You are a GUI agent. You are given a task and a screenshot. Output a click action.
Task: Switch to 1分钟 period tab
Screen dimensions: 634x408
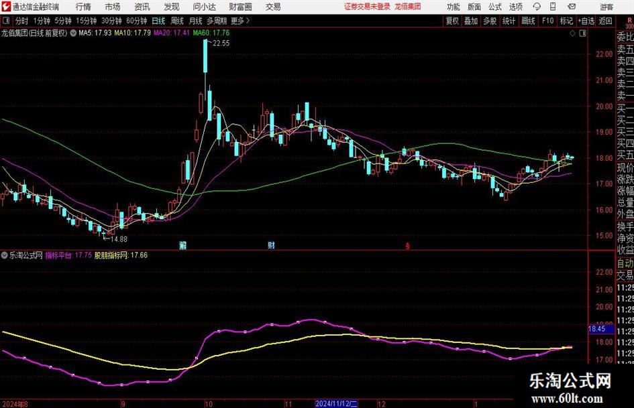pos(41,21)
